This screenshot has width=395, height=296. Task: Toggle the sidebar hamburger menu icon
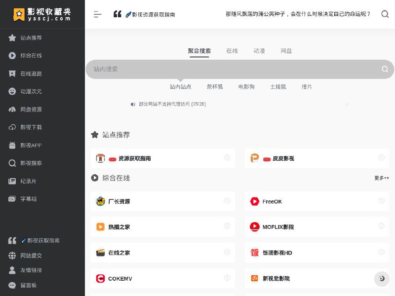tap(97, 14)
